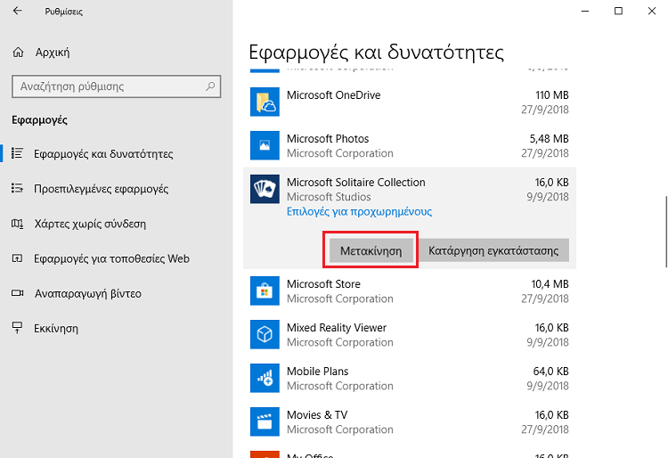This screenshot has height=458, width=668.
Task: Select Mixed Reality Viewer app name
Action: click(337, 328)
